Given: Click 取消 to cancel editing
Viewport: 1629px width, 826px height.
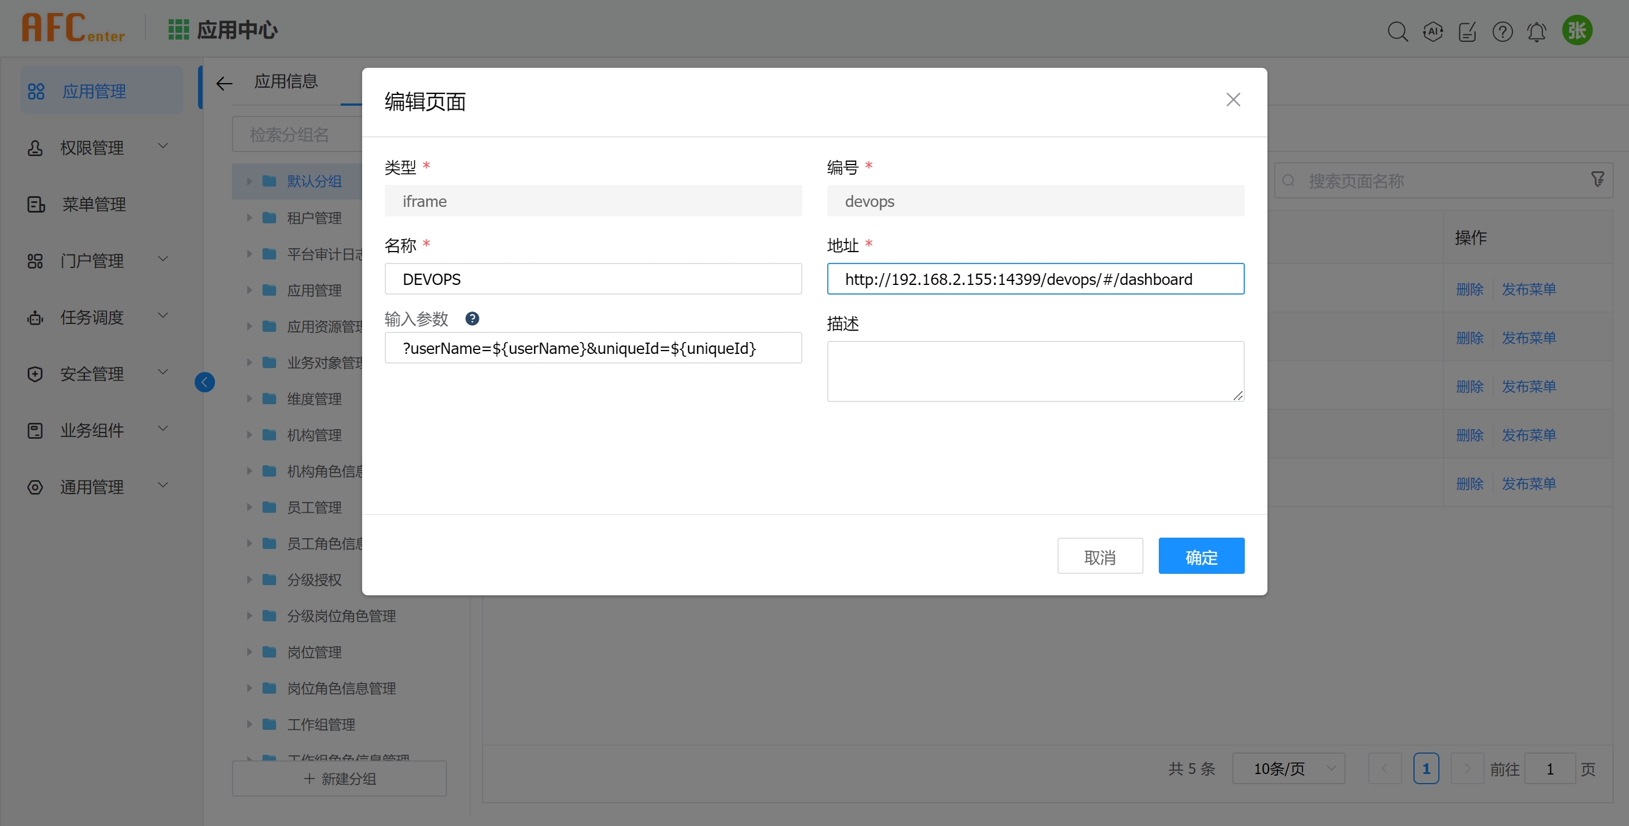Looking at the screenshot, I should pos(1100,556).
